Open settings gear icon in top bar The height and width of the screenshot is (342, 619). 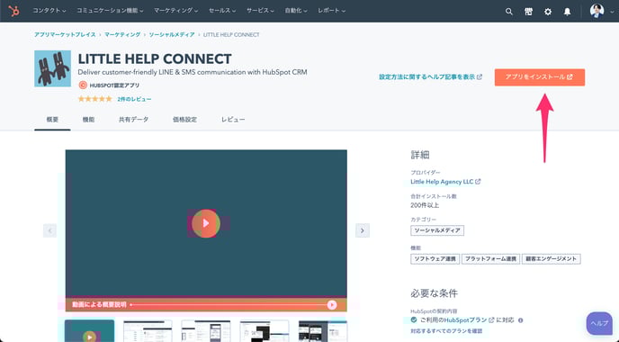click(x=548, y=12)
